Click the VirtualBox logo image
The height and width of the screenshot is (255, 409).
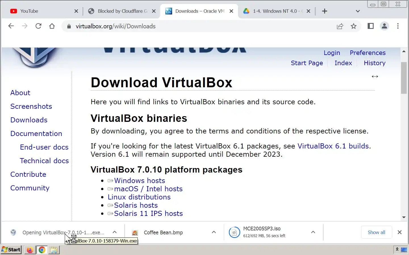[35, 58]
